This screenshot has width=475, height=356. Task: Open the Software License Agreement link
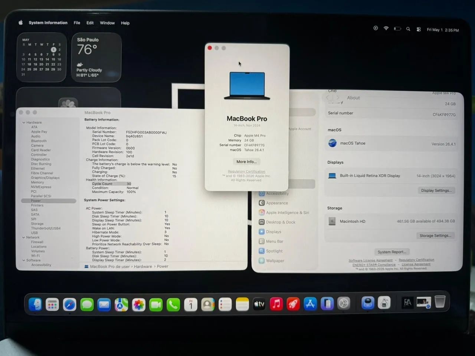coord(370,260)
